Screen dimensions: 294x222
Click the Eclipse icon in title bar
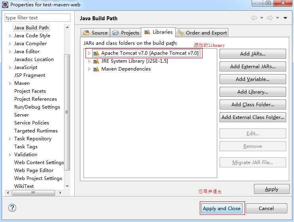[5, 4]
